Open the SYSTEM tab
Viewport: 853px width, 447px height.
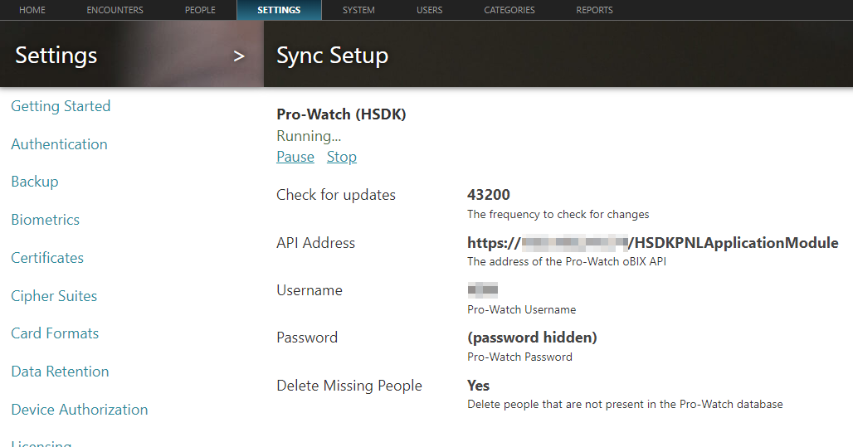(x=358, y=10)
